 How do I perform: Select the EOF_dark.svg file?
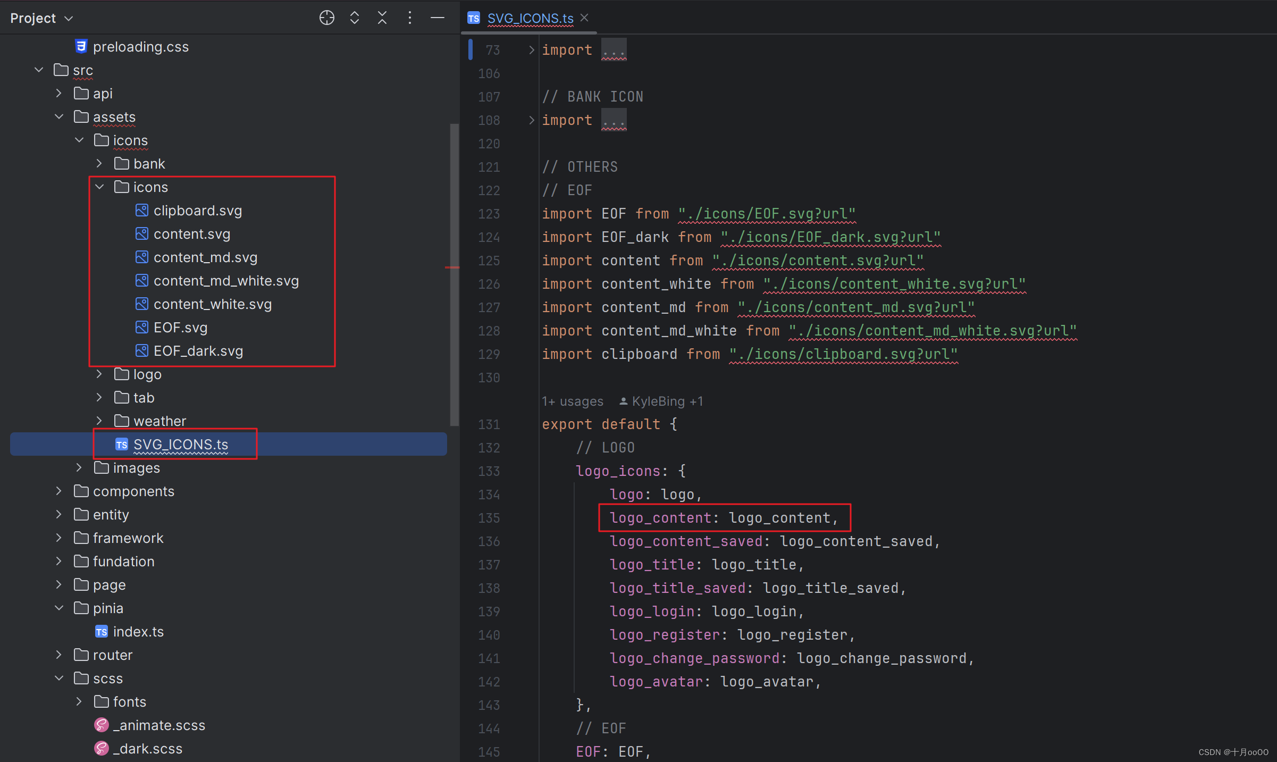tap(198, 351)
